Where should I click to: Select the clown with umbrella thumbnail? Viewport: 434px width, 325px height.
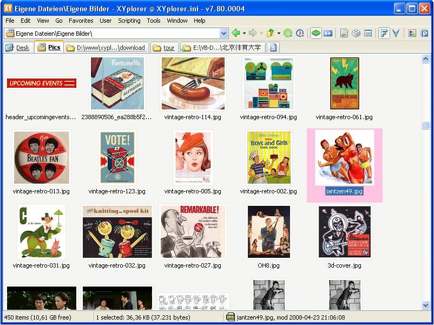pyautogui.click(x=42, y=232)
